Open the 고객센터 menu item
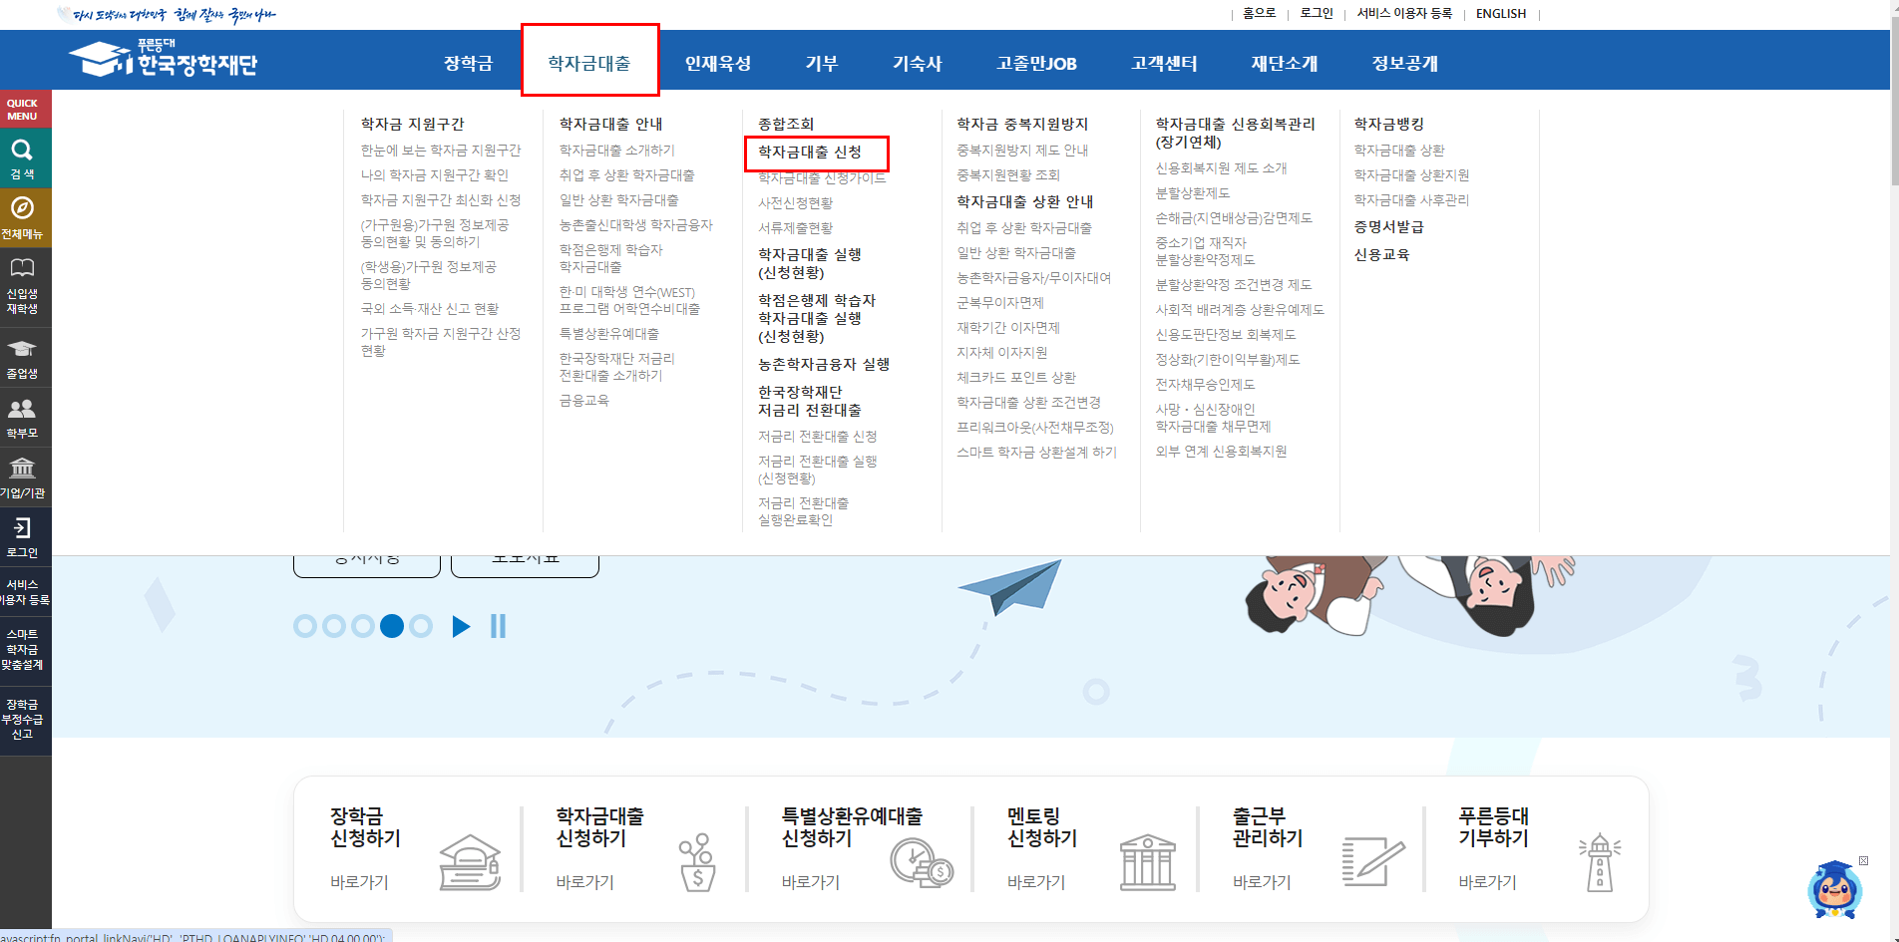Image resolution: width=1899 pixels, height=942 pixels. coord(1164,62)
